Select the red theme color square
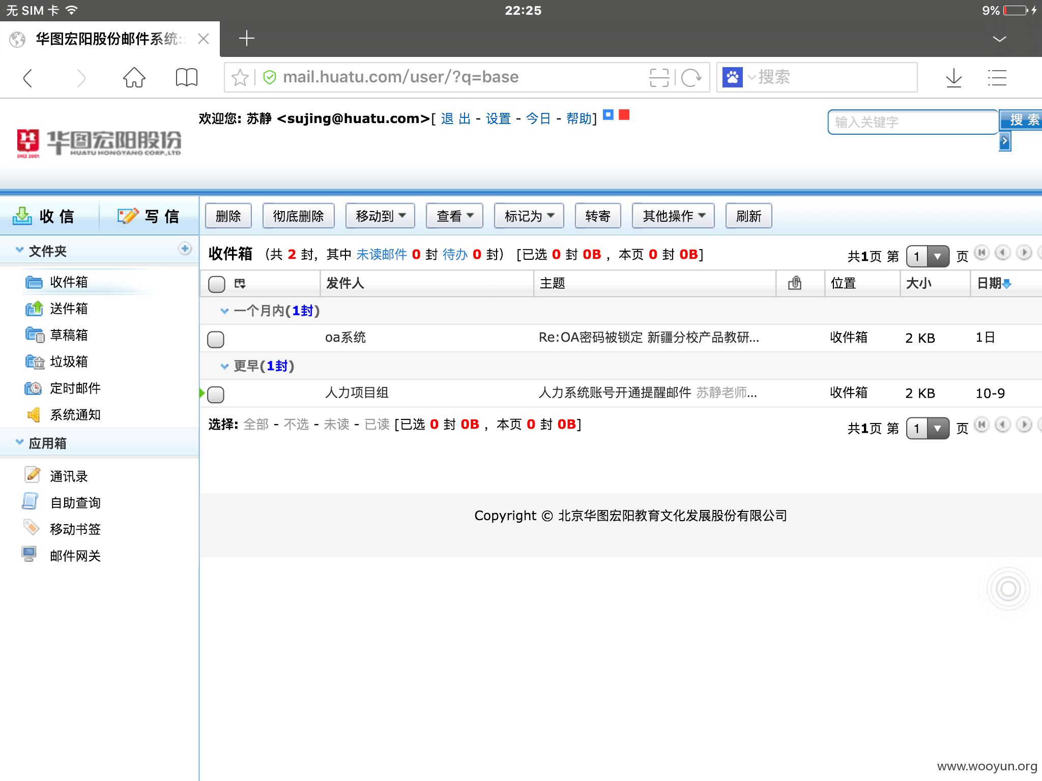The width and height of the screenshot is (1042, 781). coord(624,114)
